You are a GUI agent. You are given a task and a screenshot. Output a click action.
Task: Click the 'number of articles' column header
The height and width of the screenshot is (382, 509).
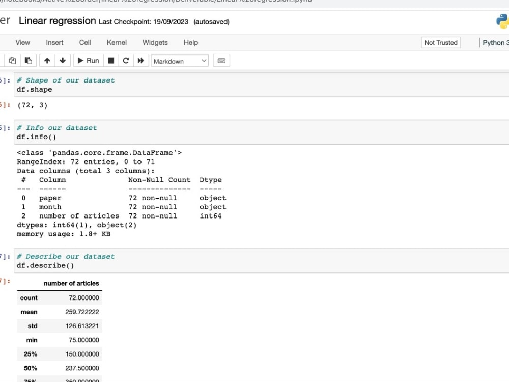pos(71,283)
